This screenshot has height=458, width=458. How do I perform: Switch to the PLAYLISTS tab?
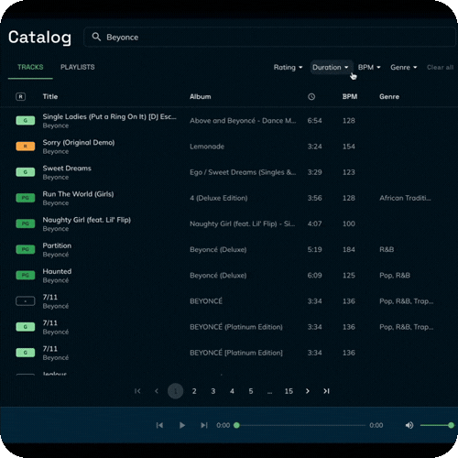[77, 67]
